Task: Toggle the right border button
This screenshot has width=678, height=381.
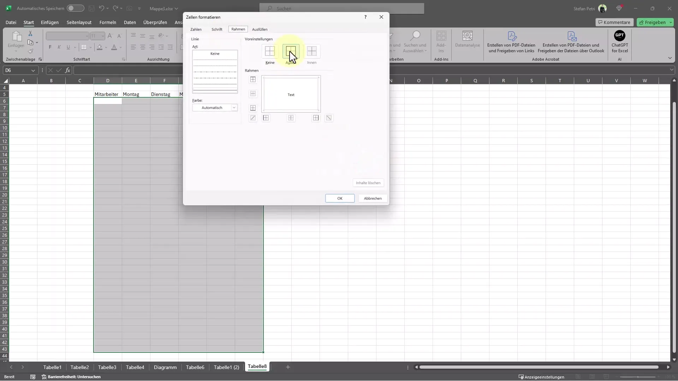Action: (316, 118)
